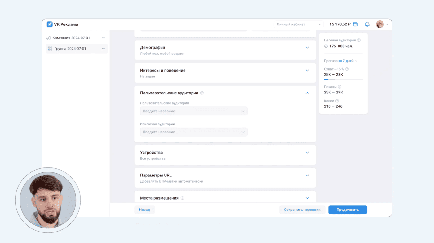Open the notifications bell
Screen dimensions: 434x243
pos(367,24)
